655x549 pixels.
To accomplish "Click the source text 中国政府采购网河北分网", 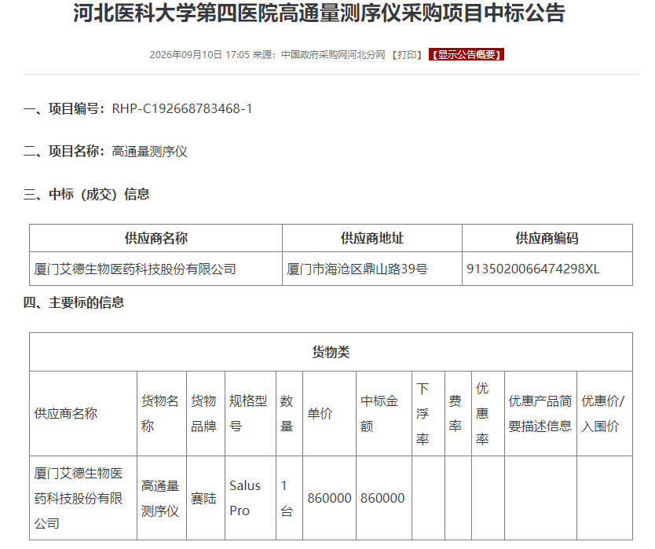I will [x=333, y=55].
